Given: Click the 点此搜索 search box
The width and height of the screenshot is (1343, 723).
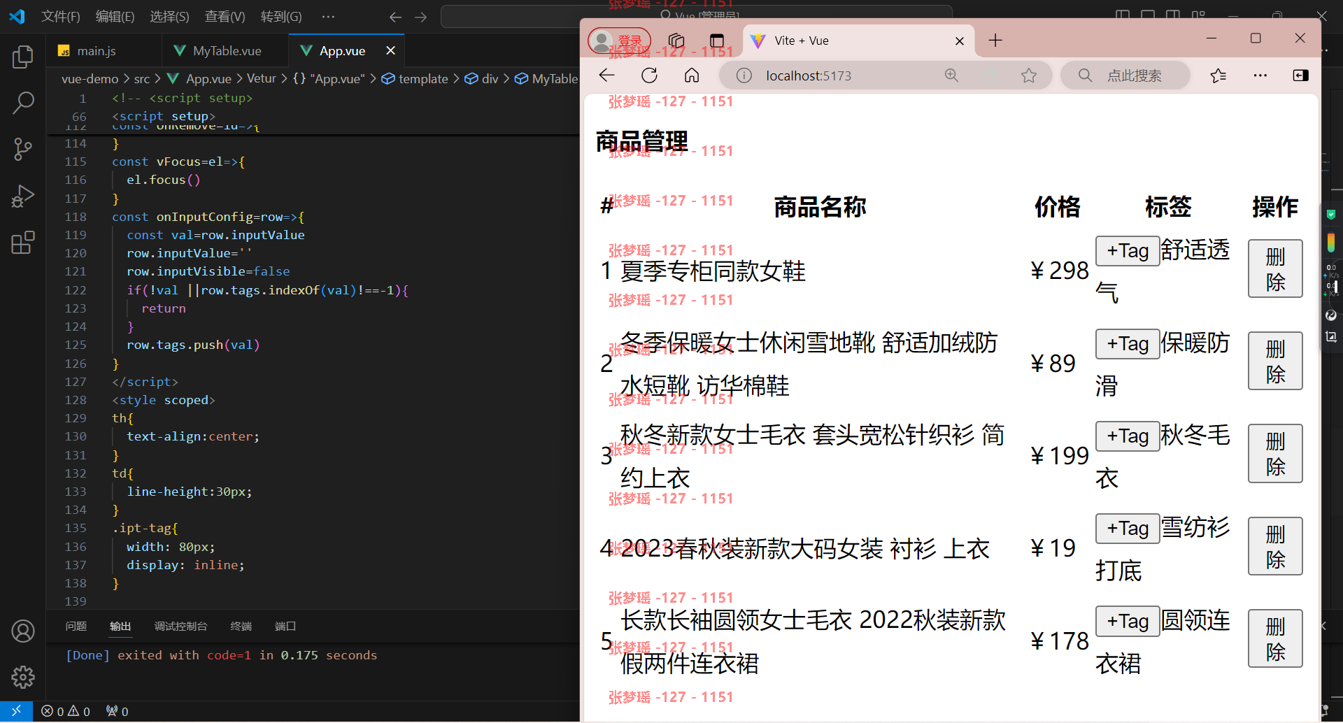Looking at the screenshot, I should (1125, 76).
